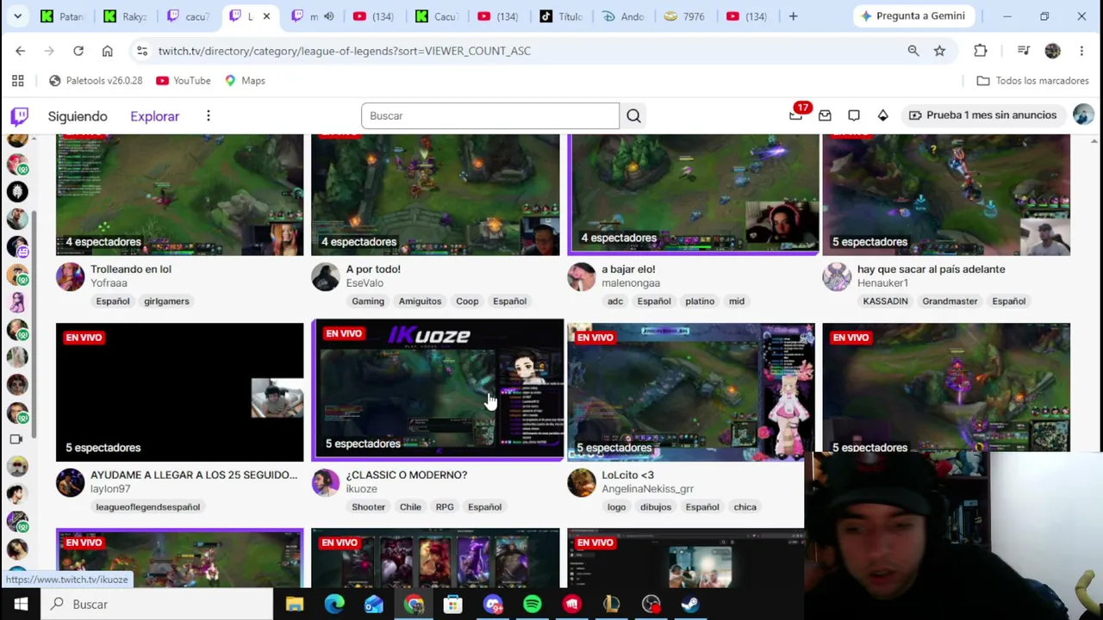Open Twitch whispers chat bubble icon
This screenshot has width=1103, height=620.
pos(854,115)
